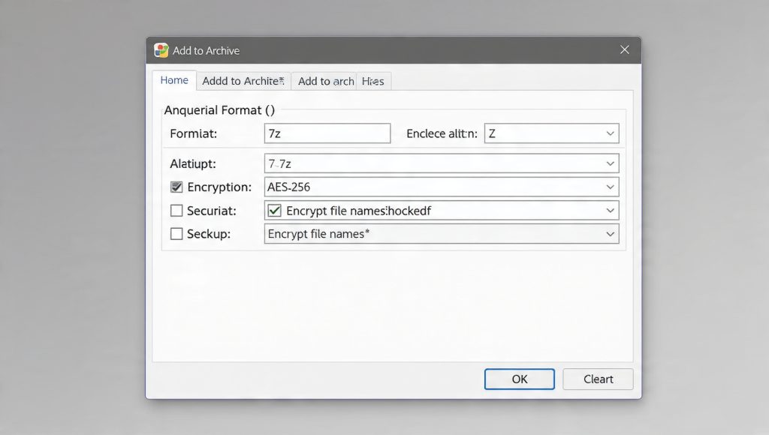Open the Seckup dropdown showing Encrypt file names*
The image size is (769, 435).
441,234
